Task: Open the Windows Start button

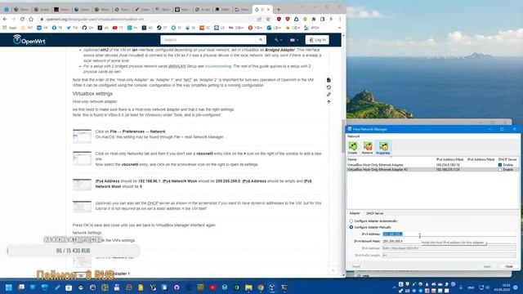Action: click(x=9, y=287)
